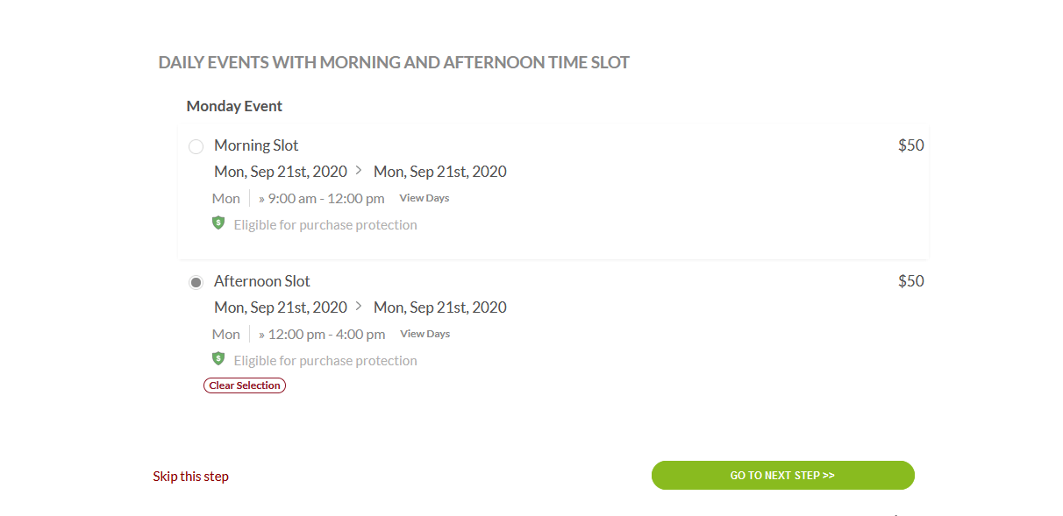This screenshot has height=516, width=1063.
Task: Click the Afternoon Slot purchase protection shield icon
Action: point(218,359)
